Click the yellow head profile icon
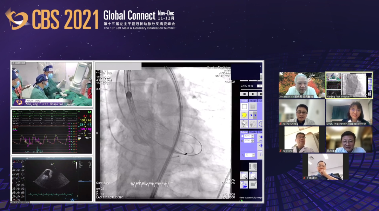 [x=244, y=115]
